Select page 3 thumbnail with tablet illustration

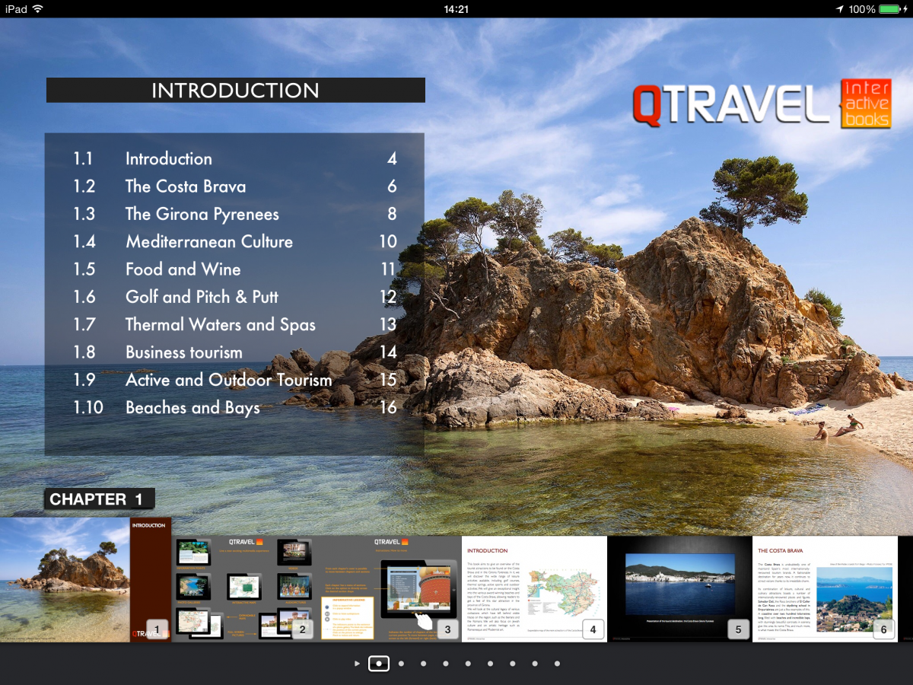pyautogui.click(x=389, y=589)
